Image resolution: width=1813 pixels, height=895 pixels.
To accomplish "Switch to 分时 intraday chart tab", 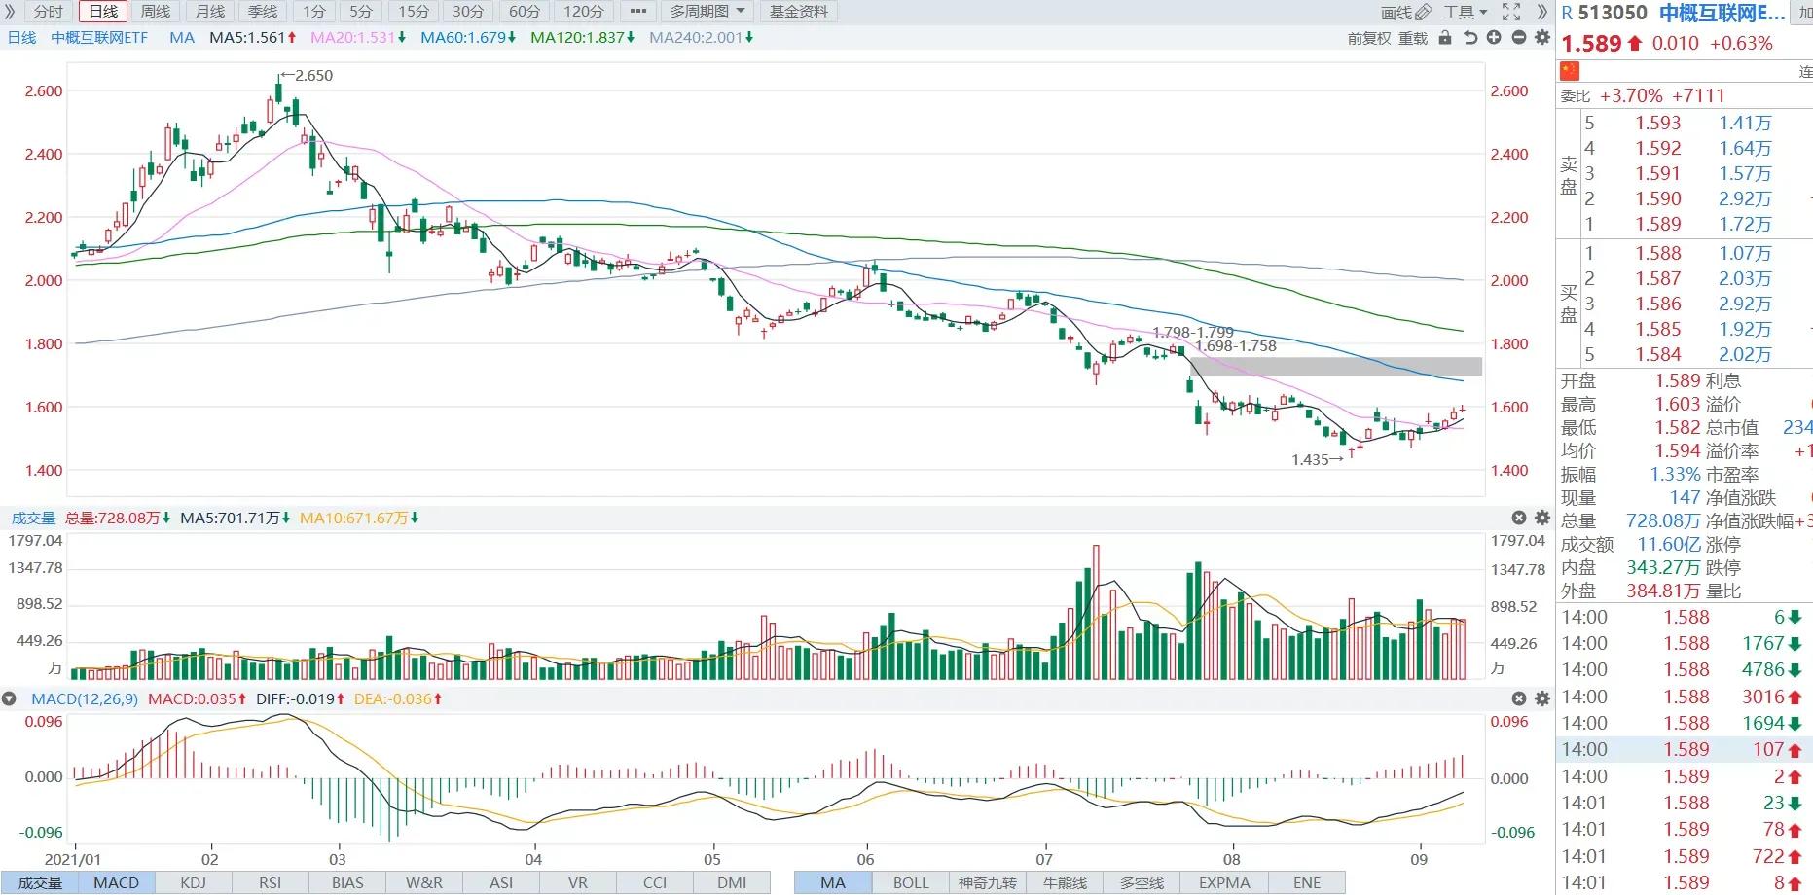I will pos(48,12).
